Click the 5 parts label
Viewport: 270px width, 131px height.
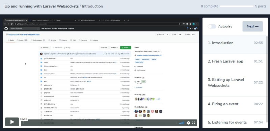261,6
